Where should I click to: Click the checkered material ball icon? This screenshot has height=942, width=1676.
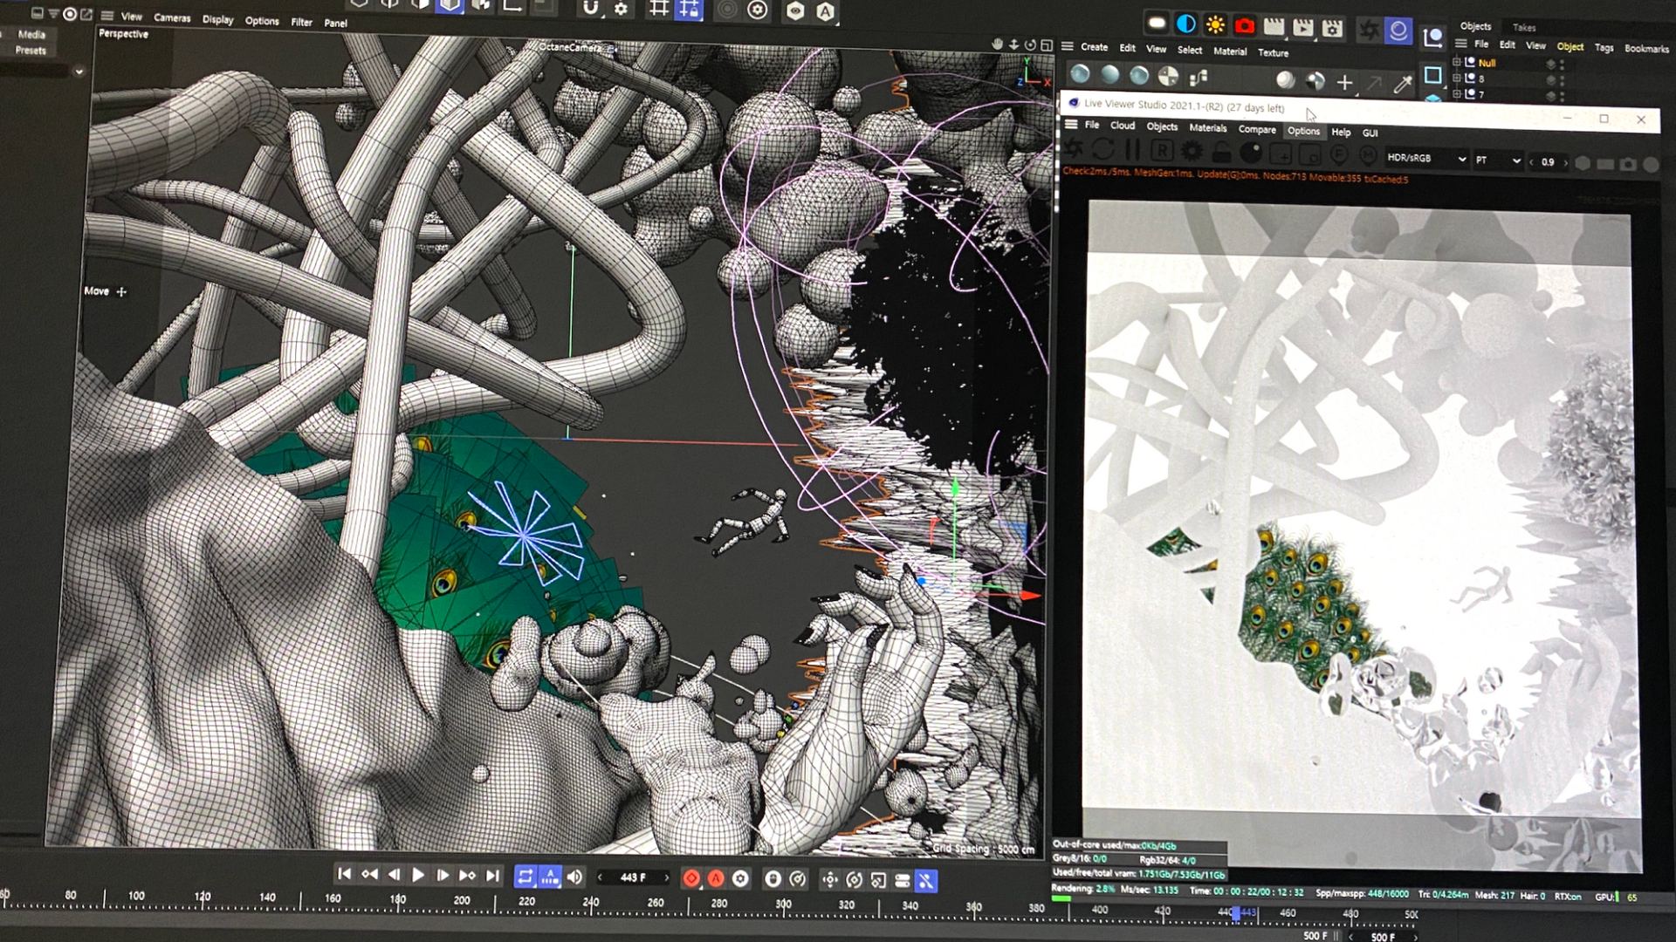[1168, 77]
